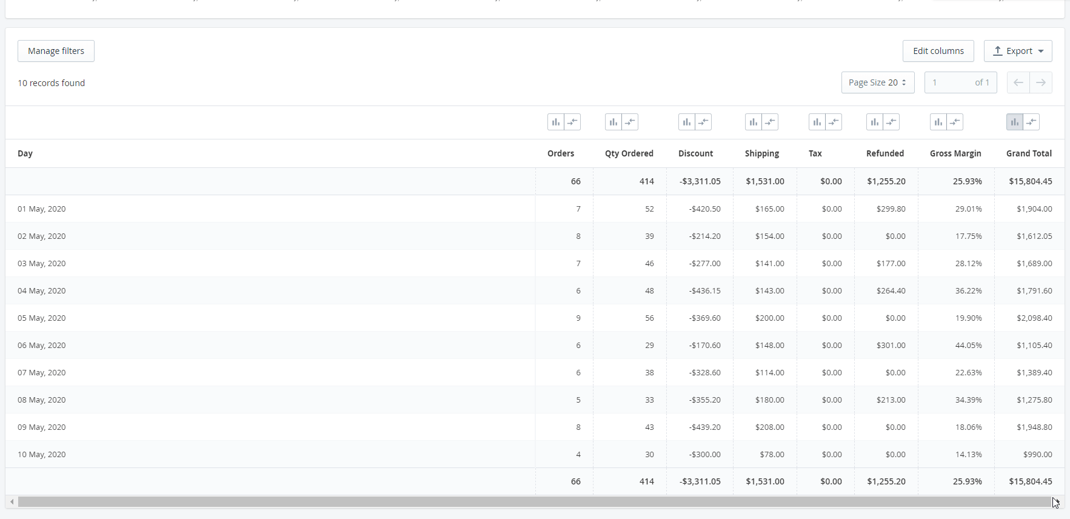Toggle active bar chart icon above Grand Total
1070x519 pixels.
[x=1015, y=122]
